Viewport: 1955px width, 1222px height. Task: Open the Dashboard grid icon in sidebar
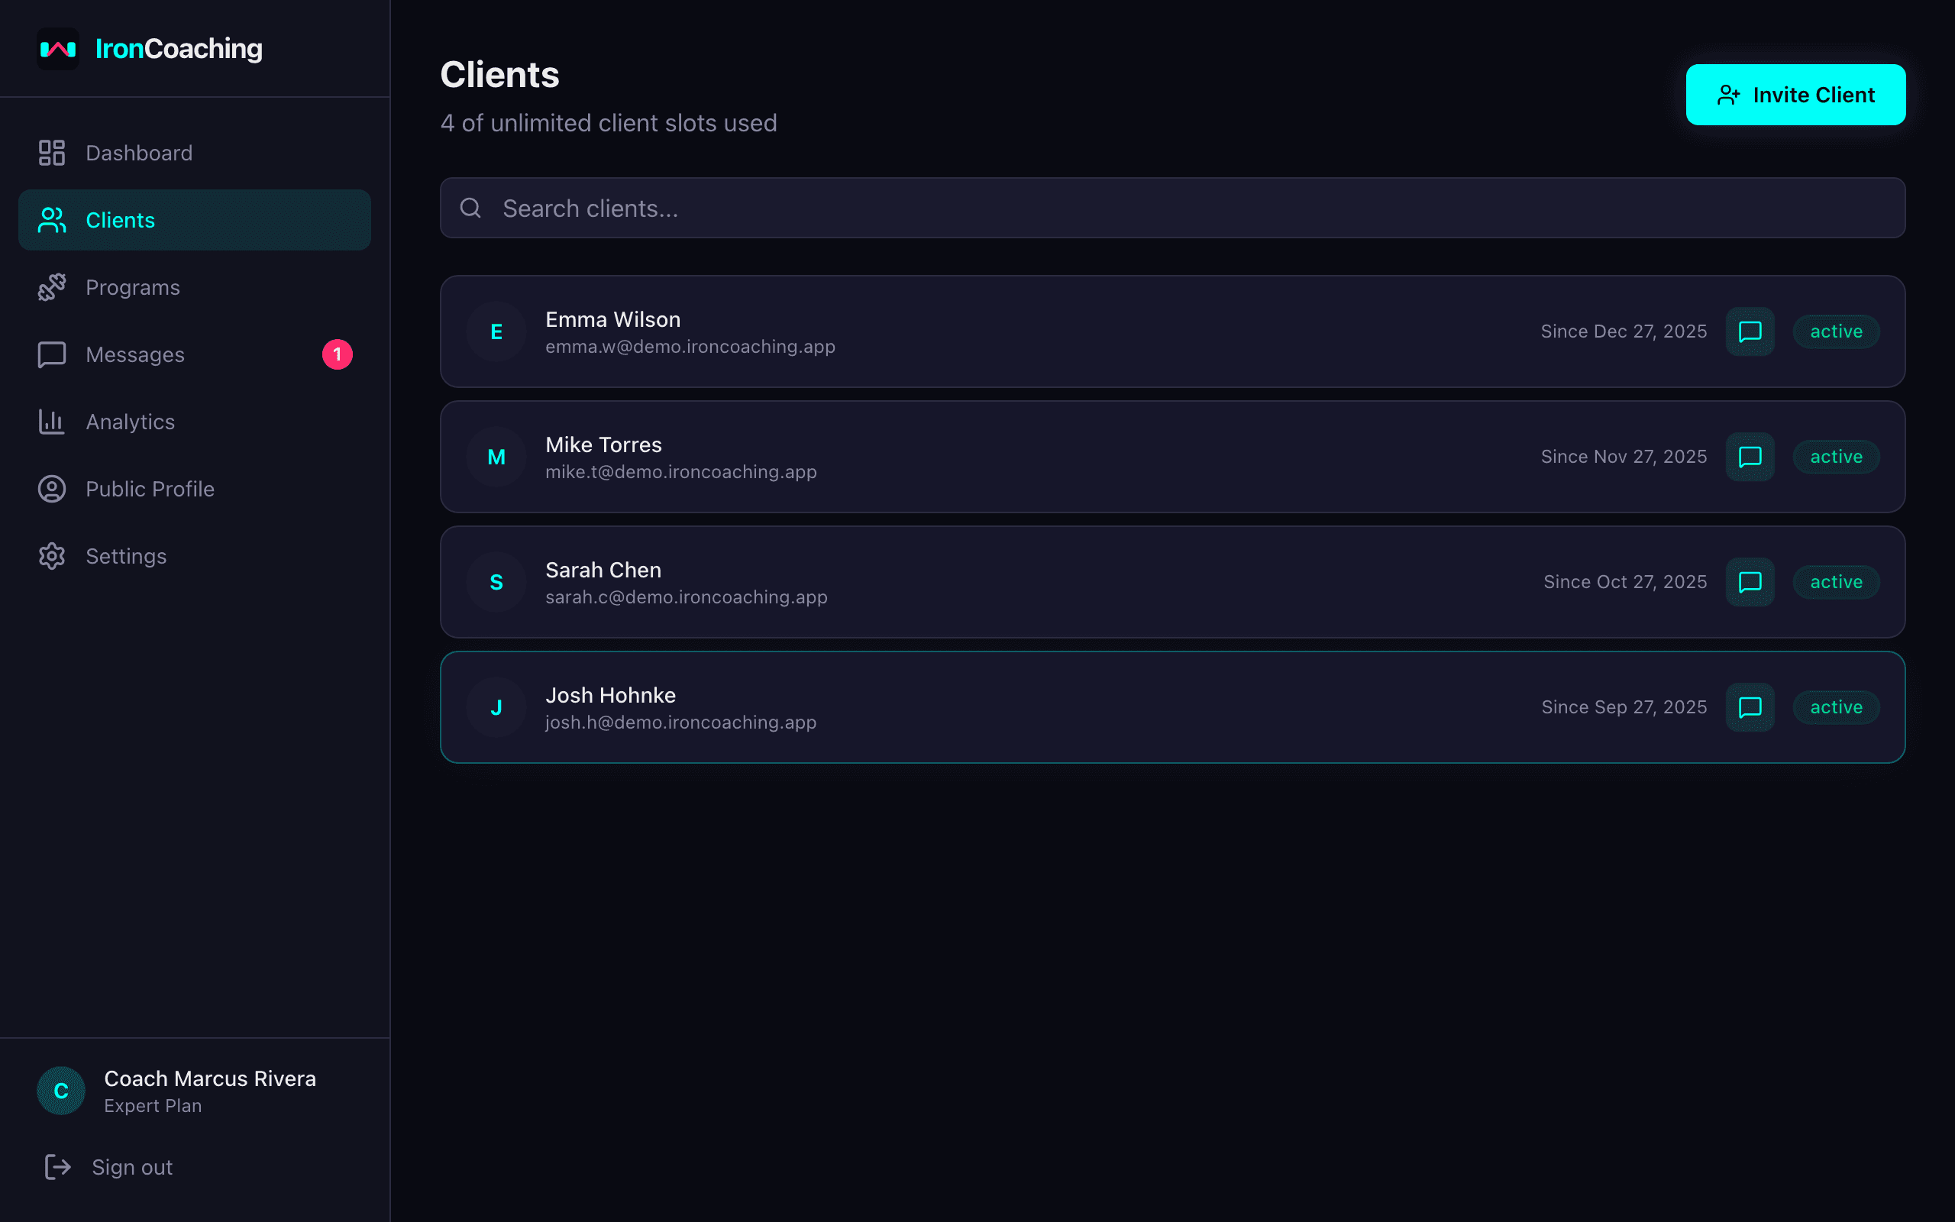click(x=52, y=152)
